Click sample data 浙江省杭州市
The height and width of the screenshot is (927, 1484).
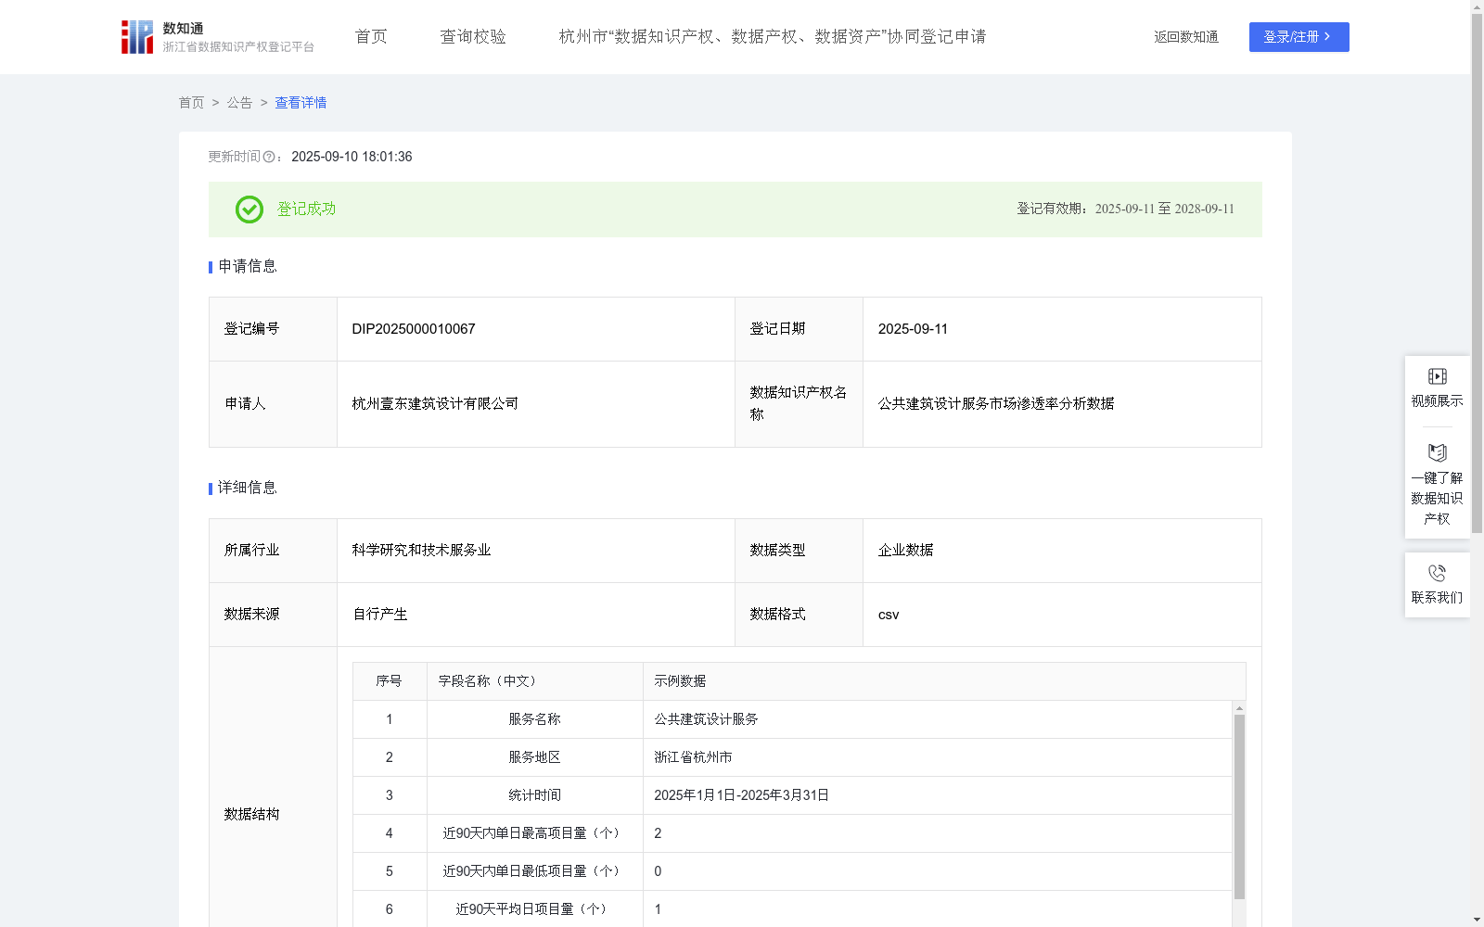pos(693,757)
